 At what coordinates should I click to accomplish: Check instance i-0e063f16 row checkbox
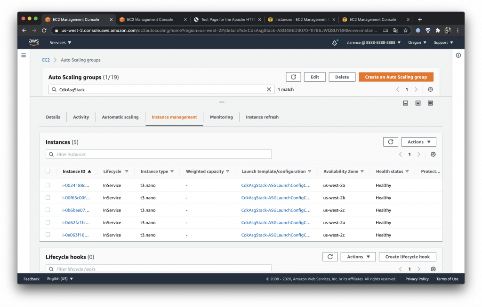(x=48, y=235)
